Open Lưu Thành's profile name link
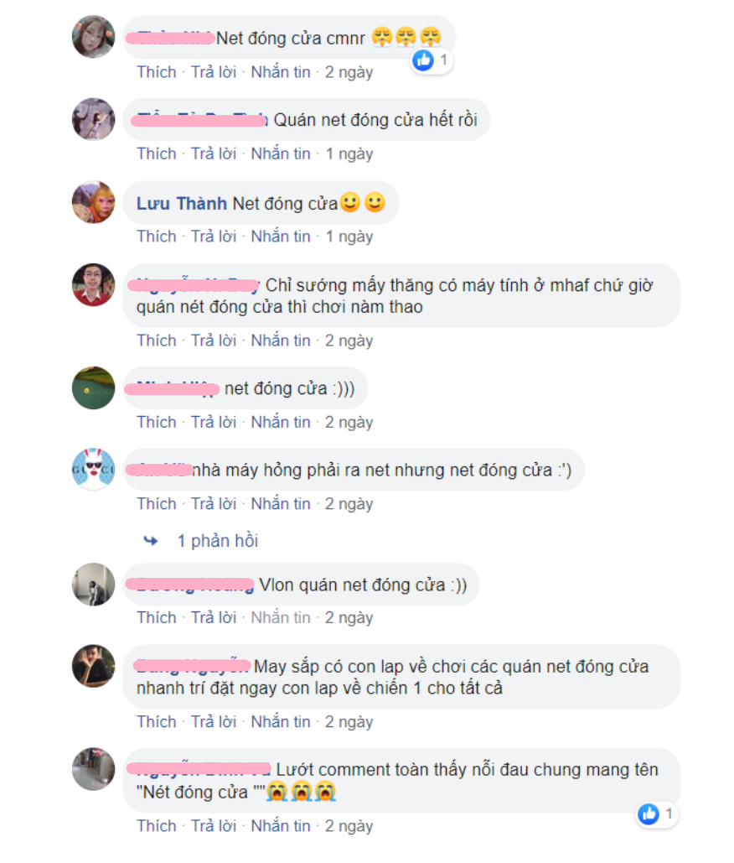The image size is (734, 863). coord(182,204)
